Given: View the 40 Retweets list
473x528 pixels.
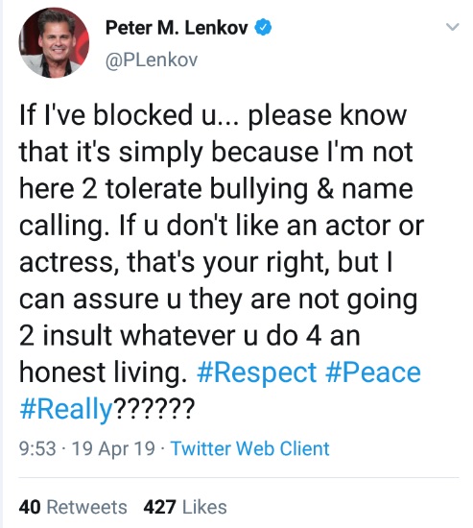Looking at the screenshot, I should tap(73, 507).
